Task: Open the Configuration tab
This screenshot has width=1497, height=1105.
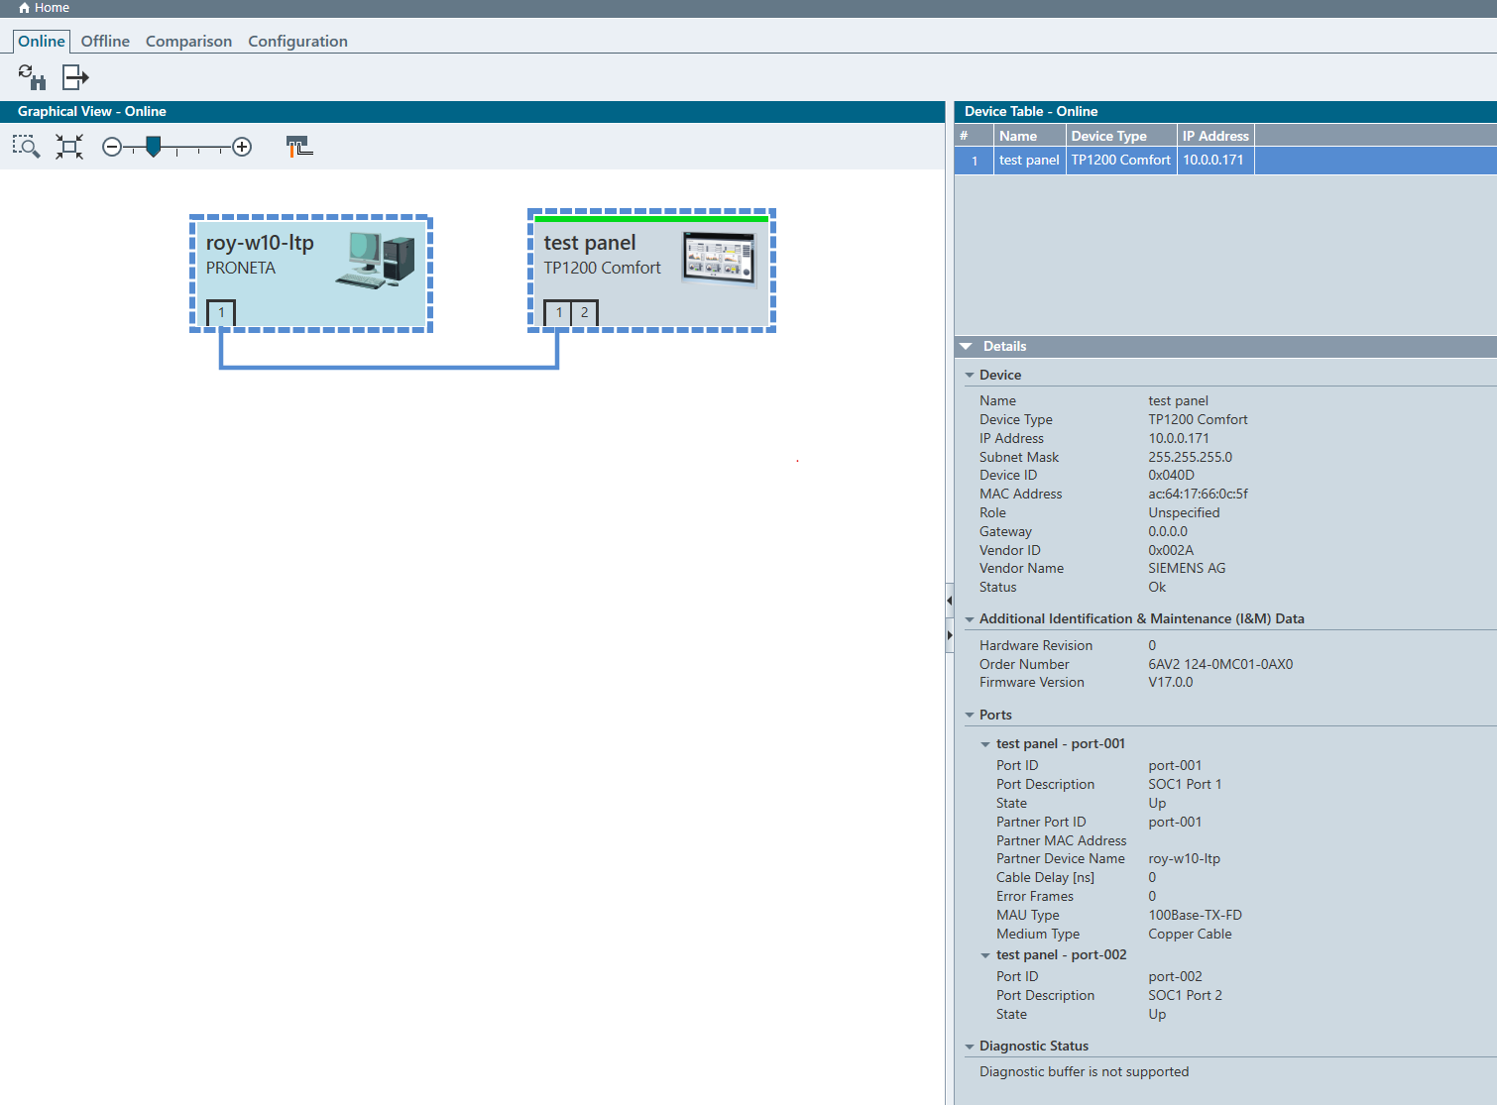Action: [297, 41]
